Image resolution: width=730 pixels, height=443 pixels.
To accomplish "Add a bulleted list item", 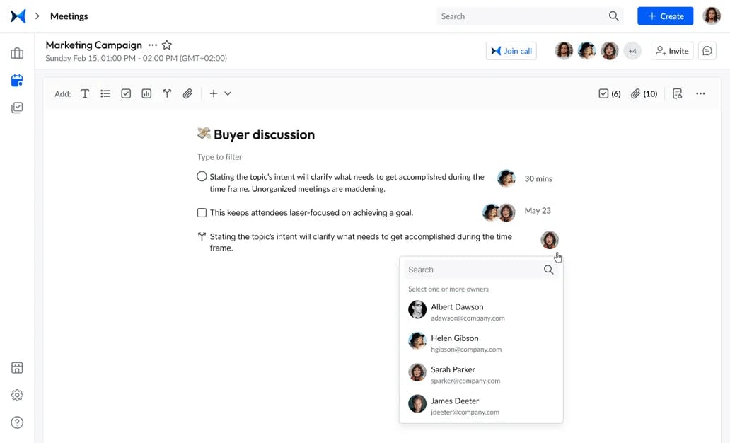I will click(x=105, y=93).
